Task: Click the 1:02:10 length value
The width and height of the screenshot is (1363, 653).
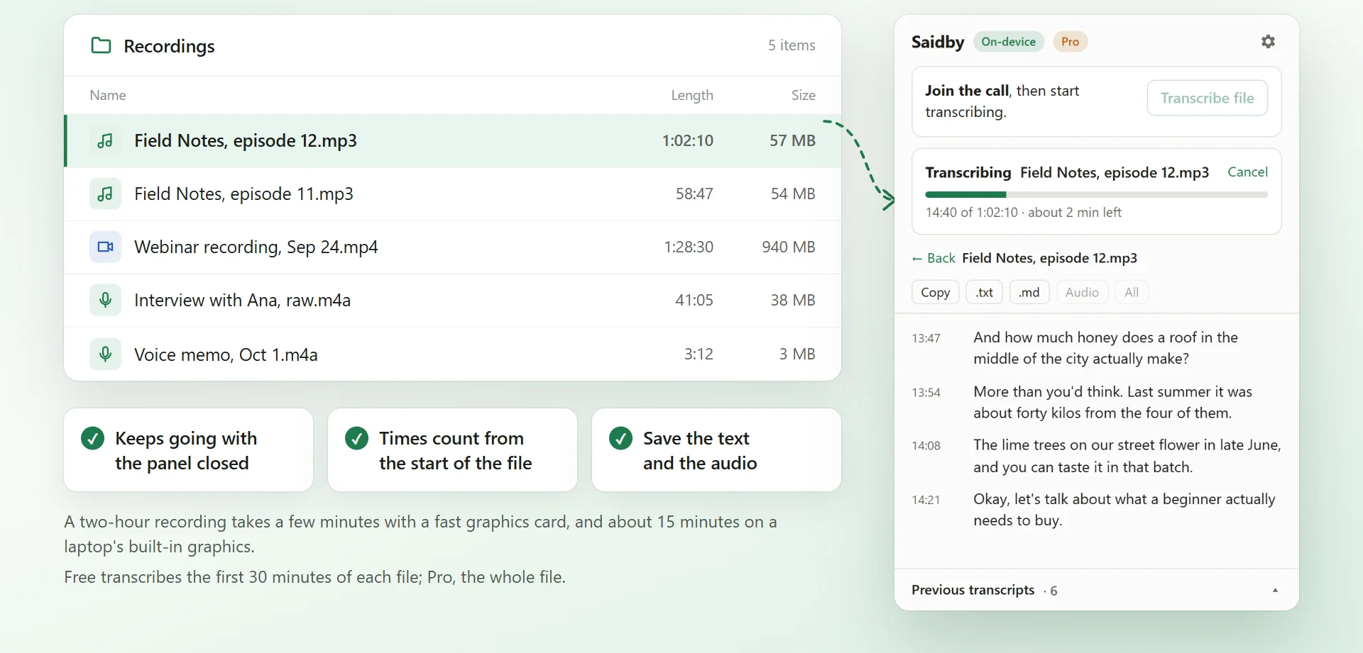Action: tap(687, 140)
